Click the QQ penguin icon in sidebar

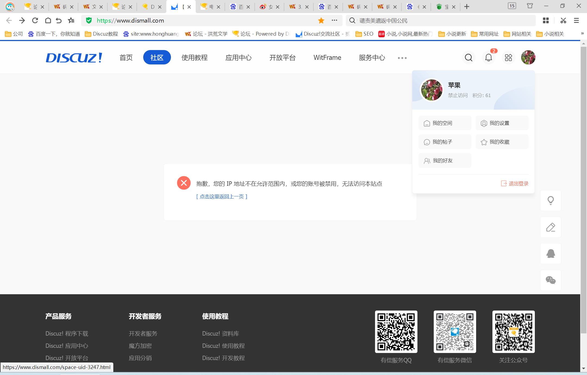pos(551,253)
